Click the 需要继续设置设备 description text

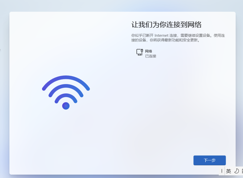tap(195, 35)
